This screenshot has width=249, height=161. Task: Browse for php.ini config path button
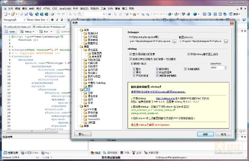(x=226, y=41)
